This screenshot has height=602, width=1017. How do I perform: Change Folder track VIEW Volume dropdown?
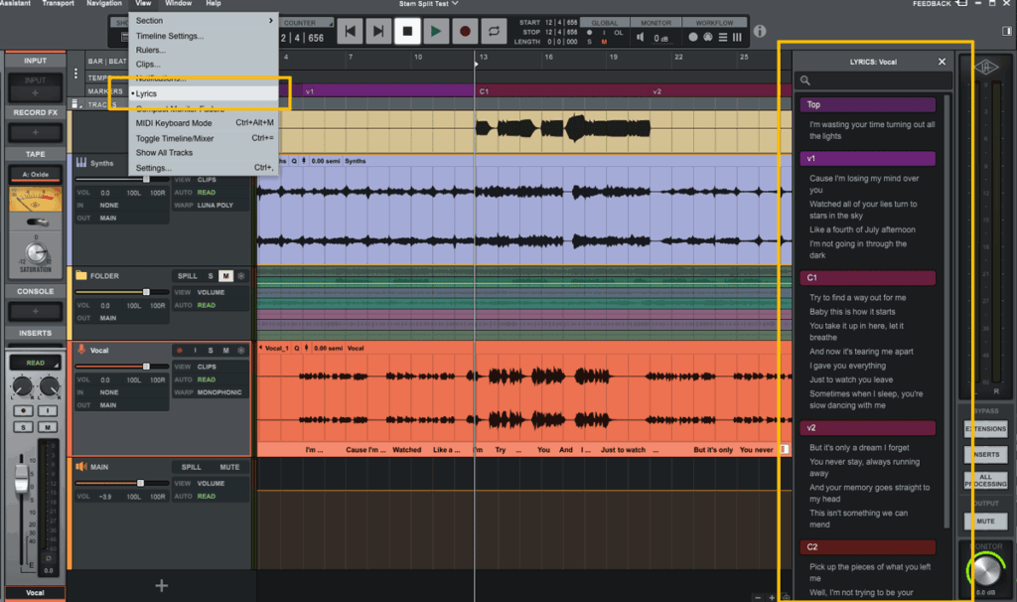pyautogui.click(x=211, y=292)
